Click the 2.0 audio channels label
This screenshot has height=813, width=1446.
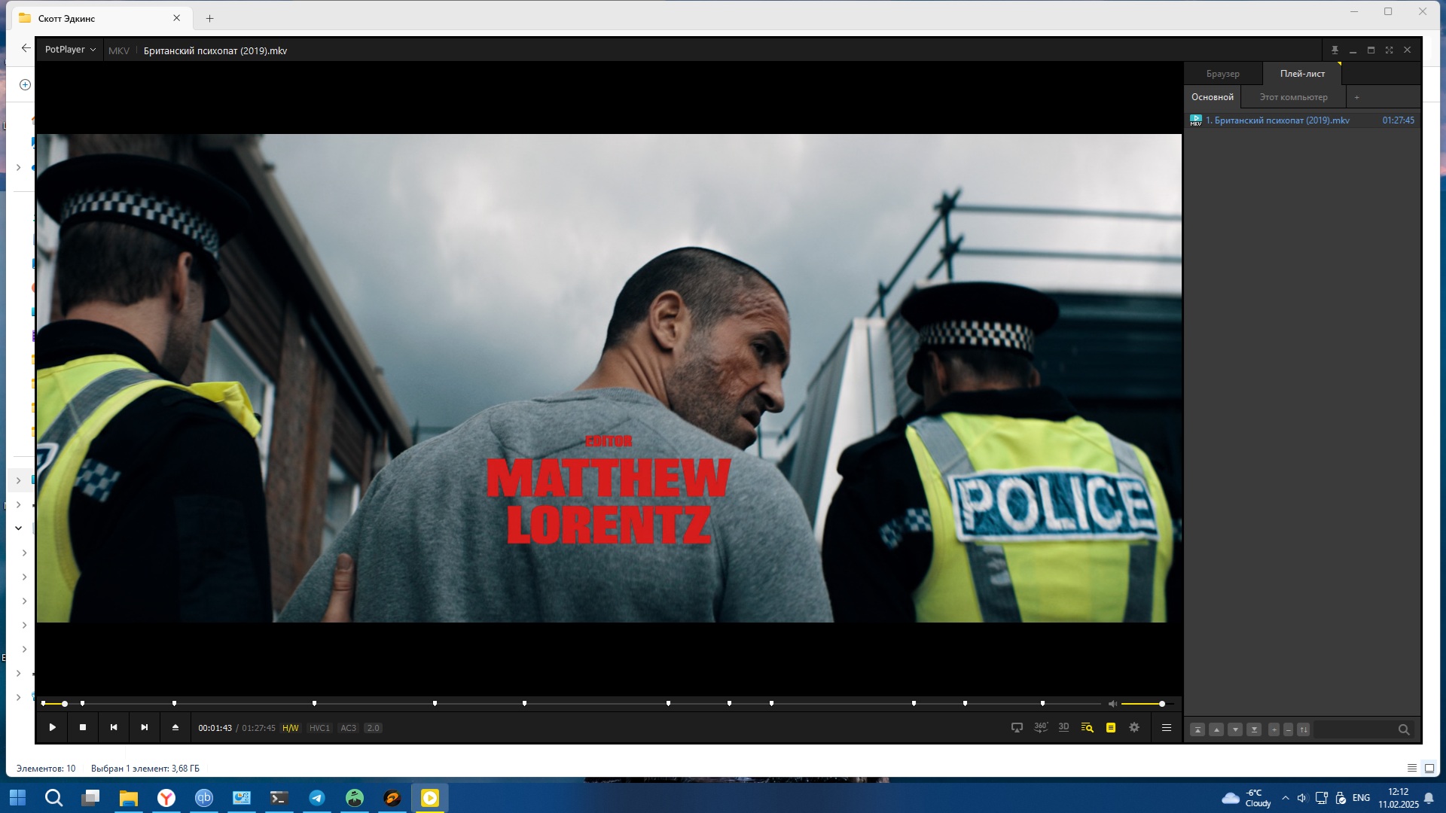point(373,728)
